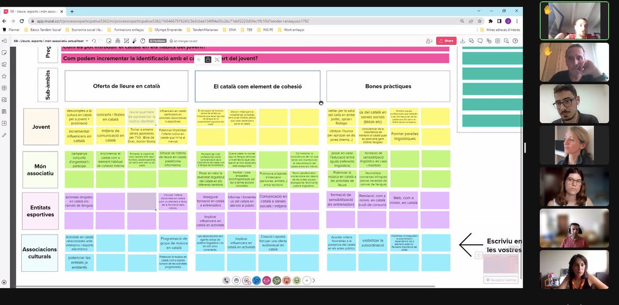619x305 pixels.
Task: Select the 'Bones pràctiques' header box
Action: pos(388,86)
